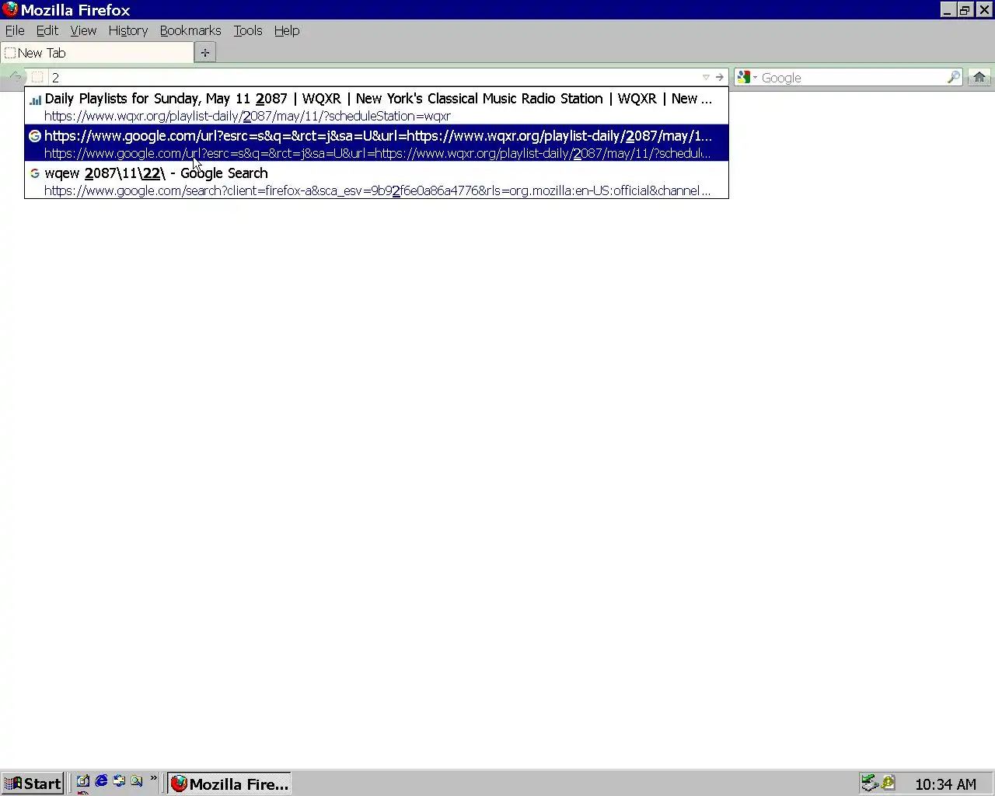Click the safely remove hardware tray icon
The image size is (995, 796).
[870, 783]
